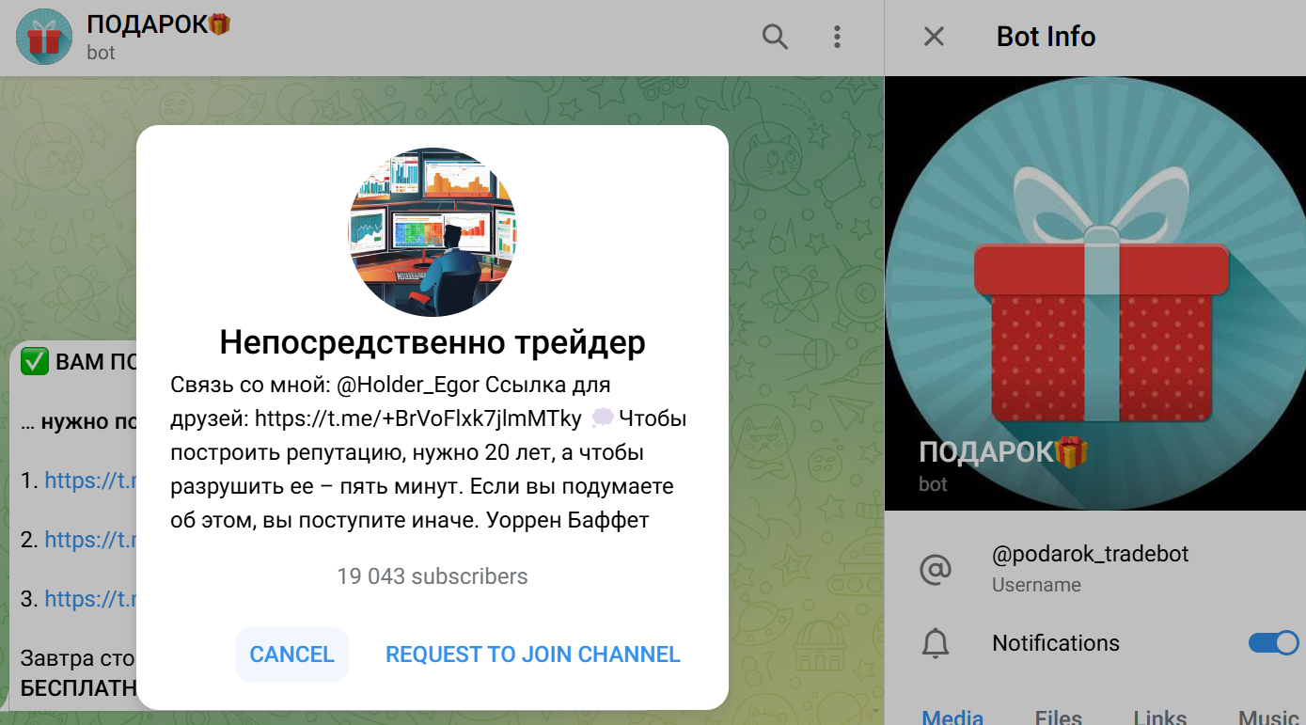Toggle the Notifications switch
Viewport: 1306px width, 725px height.
coord(1273,643)
